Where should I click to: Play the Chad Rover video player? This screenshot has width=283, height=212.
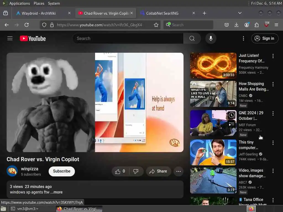point(95,102)
